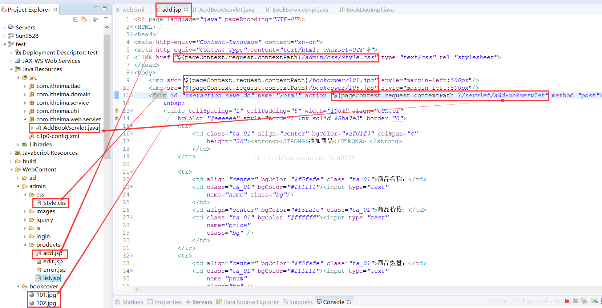The width and height of the screenshot is (602, 308).
Task: Click the Style.css file icon
Action: click(39, 203)
